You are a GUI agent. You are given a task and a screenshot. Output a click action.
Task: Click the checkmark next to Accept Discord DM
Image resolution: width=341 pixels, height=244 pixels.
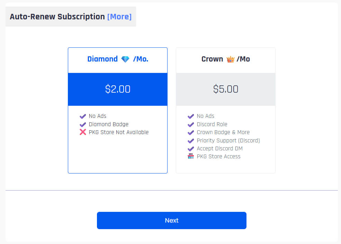tap(191, 149)
